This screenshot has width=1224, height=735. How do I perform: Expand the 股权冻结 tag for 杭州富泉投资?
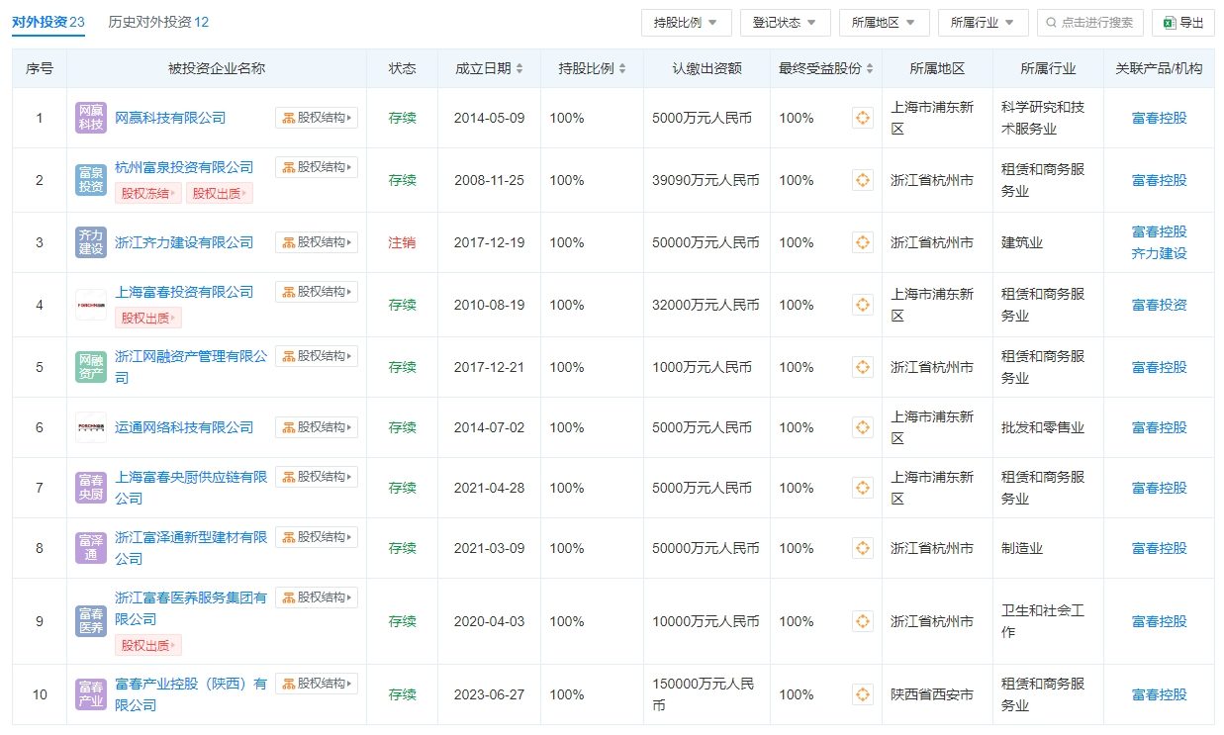pos(148,194)
